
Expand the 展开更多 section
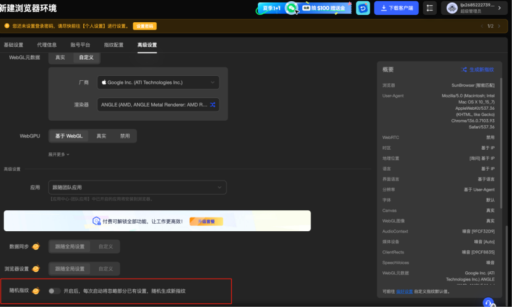[59, 154]
